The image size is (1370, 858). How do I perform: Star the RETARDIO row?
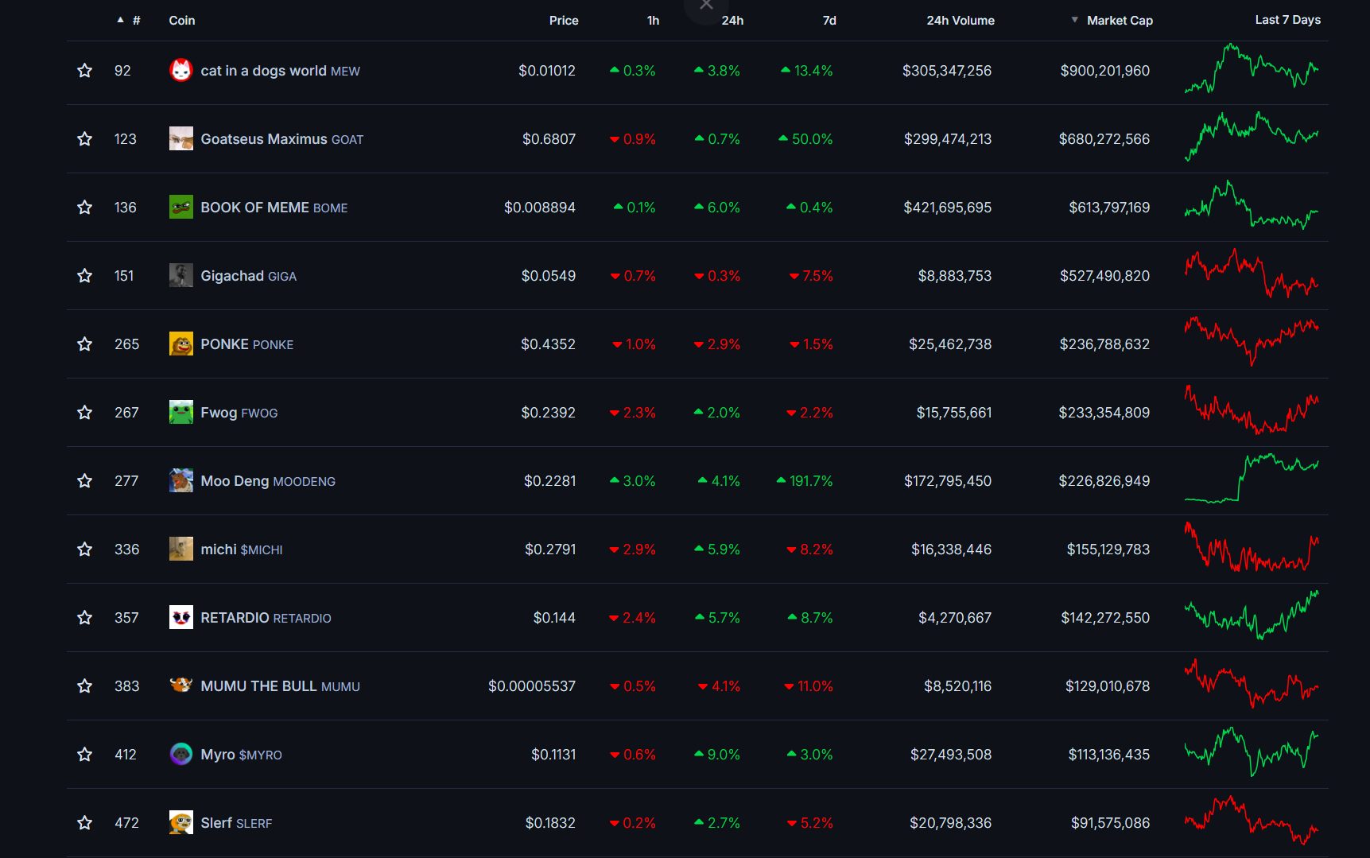coord(84,618)
